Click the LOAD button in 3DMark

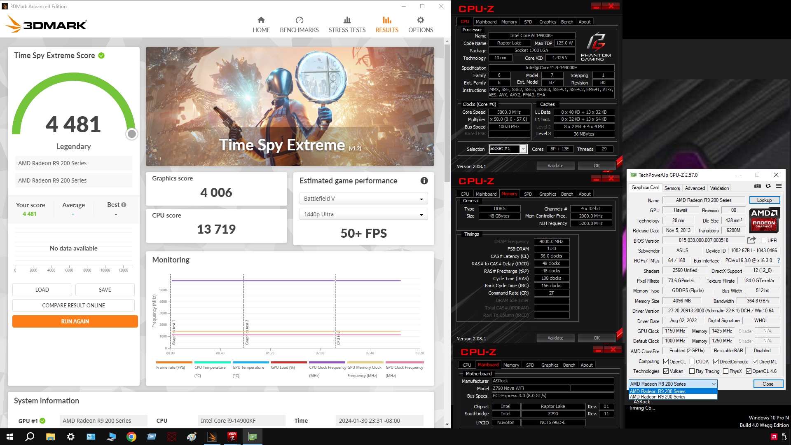pos(42,290)
